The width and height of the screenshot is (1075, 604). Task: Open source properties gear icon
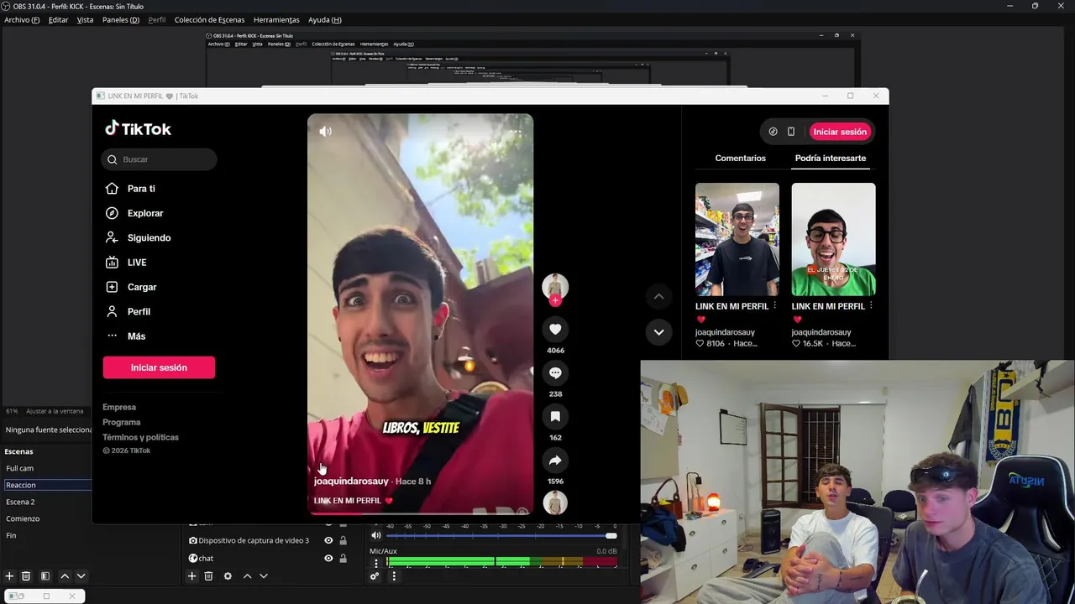tap(228, 576)
